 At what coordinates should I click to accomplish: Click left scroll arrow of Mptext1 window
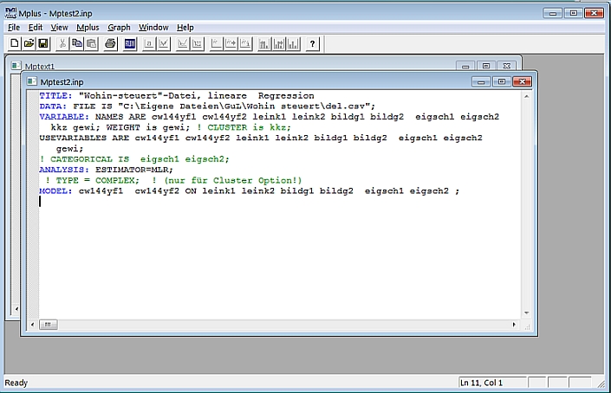point(16,309)
